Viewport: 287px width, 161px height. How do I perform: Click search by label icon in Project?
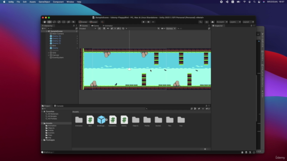[199, 109]
